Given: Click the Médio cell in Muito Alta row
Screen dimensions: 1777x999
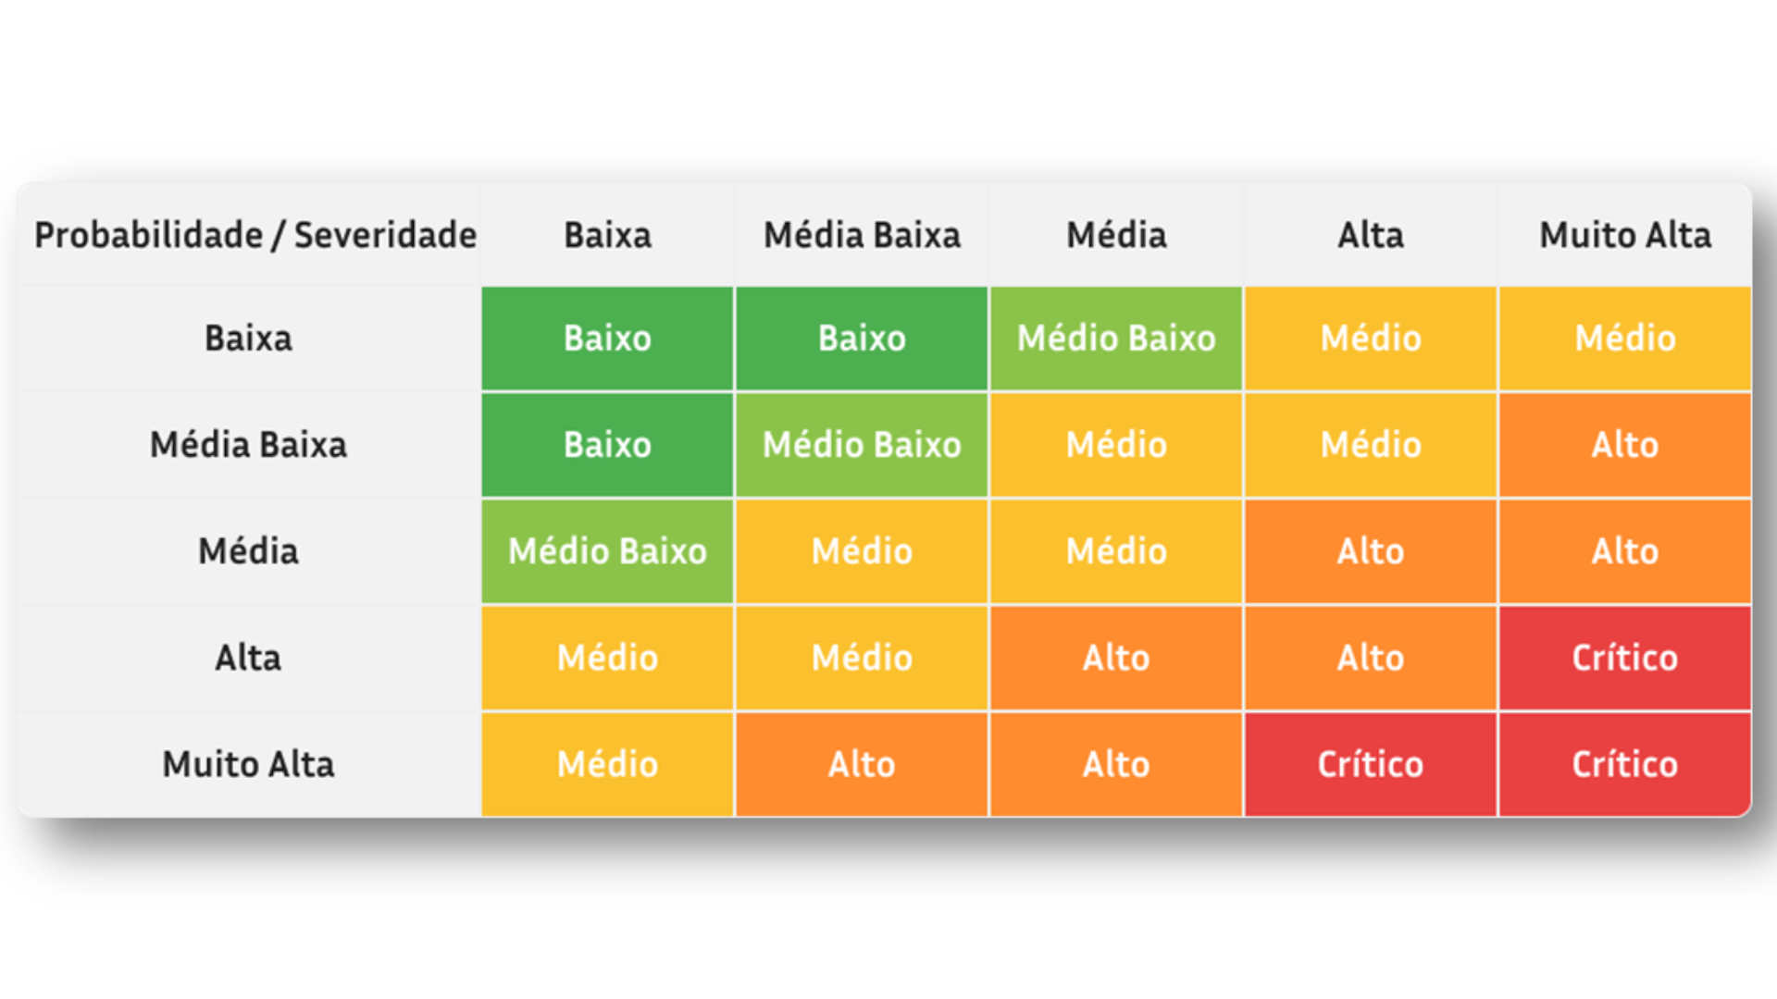Looking at the screenshot, I should pyautogui.click(x=607, y=764).
